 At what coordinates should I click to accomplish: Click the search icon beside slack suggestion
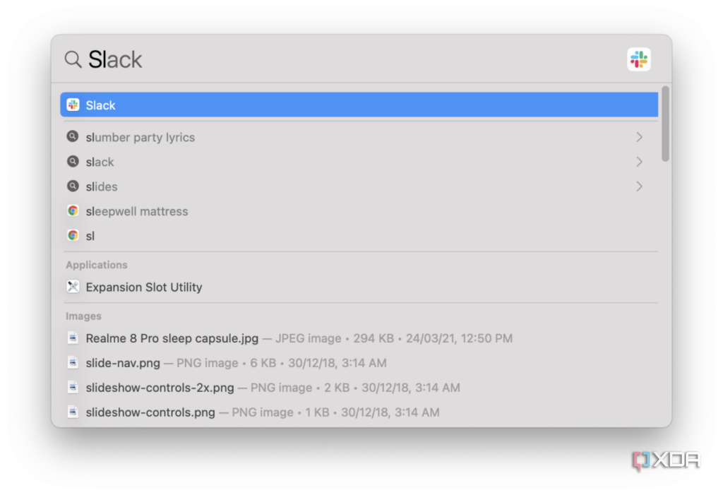73,162
